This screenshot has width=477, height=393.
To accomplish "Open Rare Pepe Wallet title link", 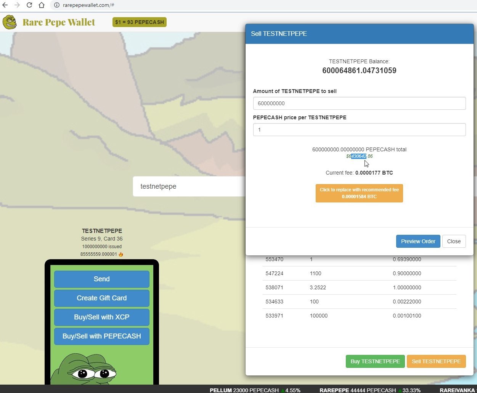I will pyautogui.click(x=59, y=22).
